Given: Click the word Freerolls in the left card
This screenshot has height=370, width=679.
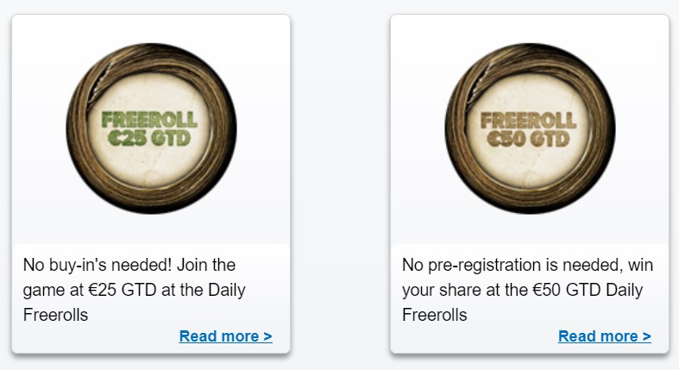Looking at the screenshot, I should coord(56,315).
